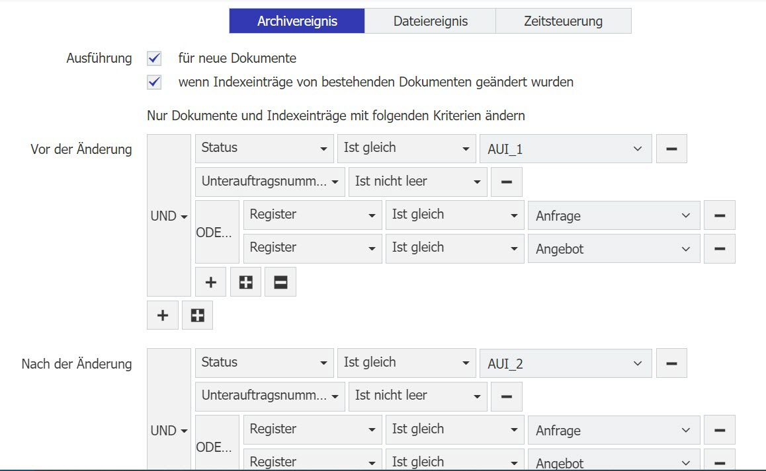The height and width of the screenshot is (471, 766).
Task: Remove Unterauftragsnummer row in Vor der Änderung
Action: (x=506, y=182)
